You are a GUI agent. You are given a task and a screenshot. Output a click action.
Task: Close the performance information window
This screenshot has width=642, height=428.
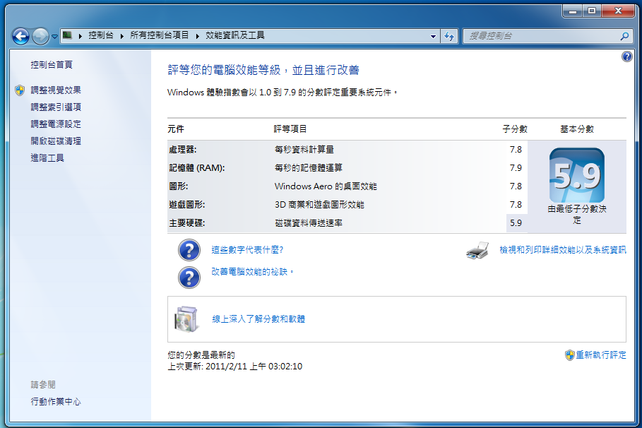pyautogui.click(x=618, y=11)
